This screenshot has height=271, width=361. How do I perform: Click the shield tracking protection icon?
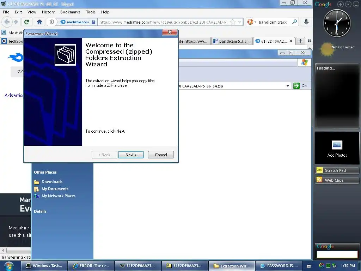pyautogui.click(x=52, y=22)
